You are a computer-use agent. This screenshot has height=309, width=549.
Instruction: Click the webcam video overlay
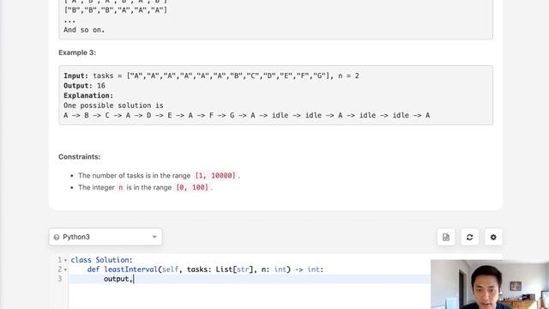(x=490, y=284)
